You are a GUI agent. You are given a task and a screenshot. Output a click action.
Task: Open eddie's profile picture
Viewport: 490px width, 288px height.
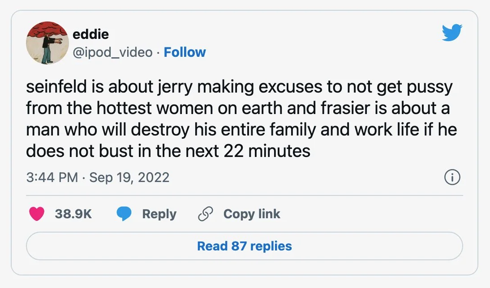pos(47,42)
